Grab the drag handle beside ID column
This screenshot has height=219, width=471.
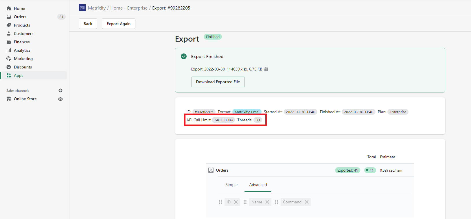[220, 202]
